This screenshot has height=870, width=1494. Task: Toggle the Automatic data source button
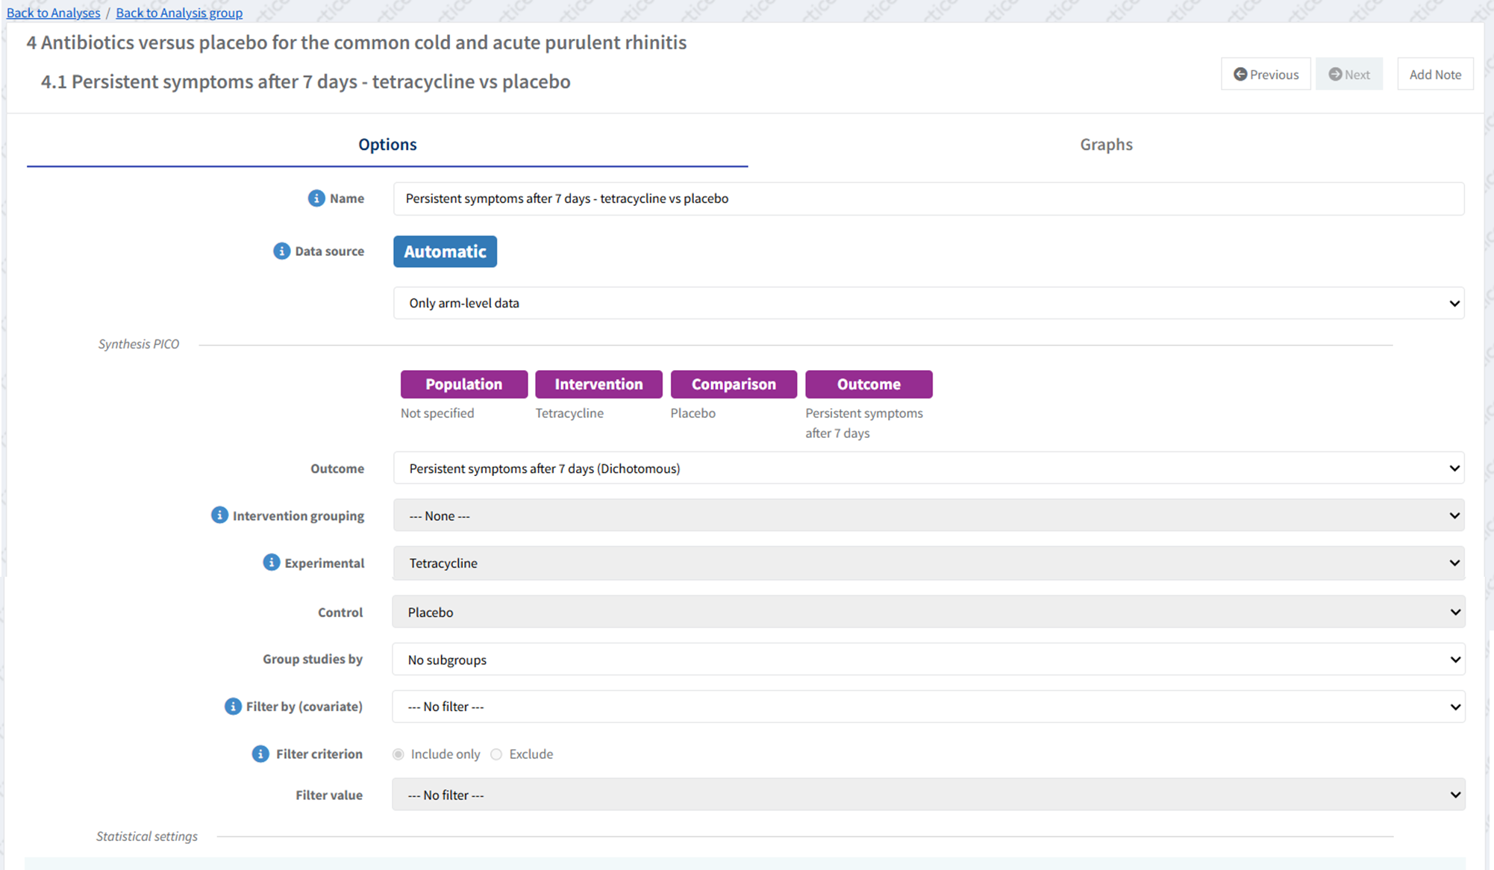pos(445,252)
